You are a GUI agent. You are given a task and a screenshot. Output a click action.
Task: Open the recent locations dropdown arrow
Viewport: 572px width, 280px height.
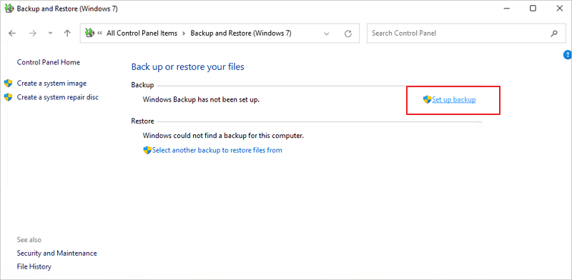[x=50, y=33]
